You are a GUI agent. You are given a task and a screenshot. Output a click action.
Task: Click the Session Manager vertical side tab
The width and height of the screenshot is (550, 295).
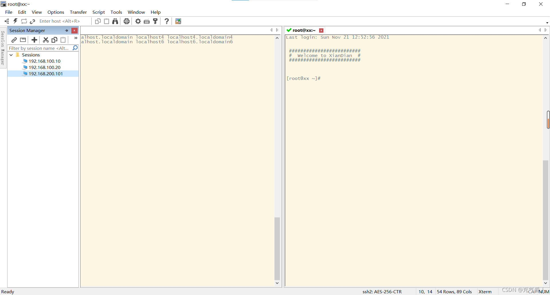tap(3, 48)
